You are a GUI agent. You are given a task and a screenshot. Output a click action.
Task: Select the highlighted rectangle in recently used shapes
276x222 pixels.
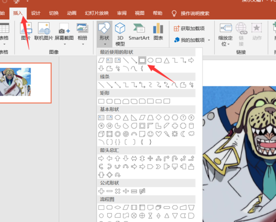tap(142, 61)
